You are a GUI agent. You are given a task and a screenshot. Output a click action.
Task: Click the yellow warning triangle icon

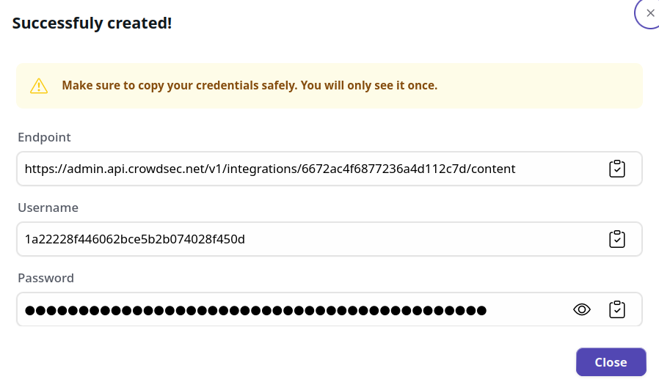coord(39,86)
